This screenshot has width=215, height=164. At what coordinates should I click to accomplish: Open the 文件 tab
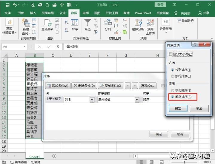click(x=7, y=13)
